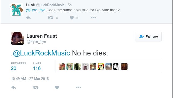The image size is (173, 98).
Task: Open the last brown liker avatar
Action: pyautogui.click(x=124, y=66)
